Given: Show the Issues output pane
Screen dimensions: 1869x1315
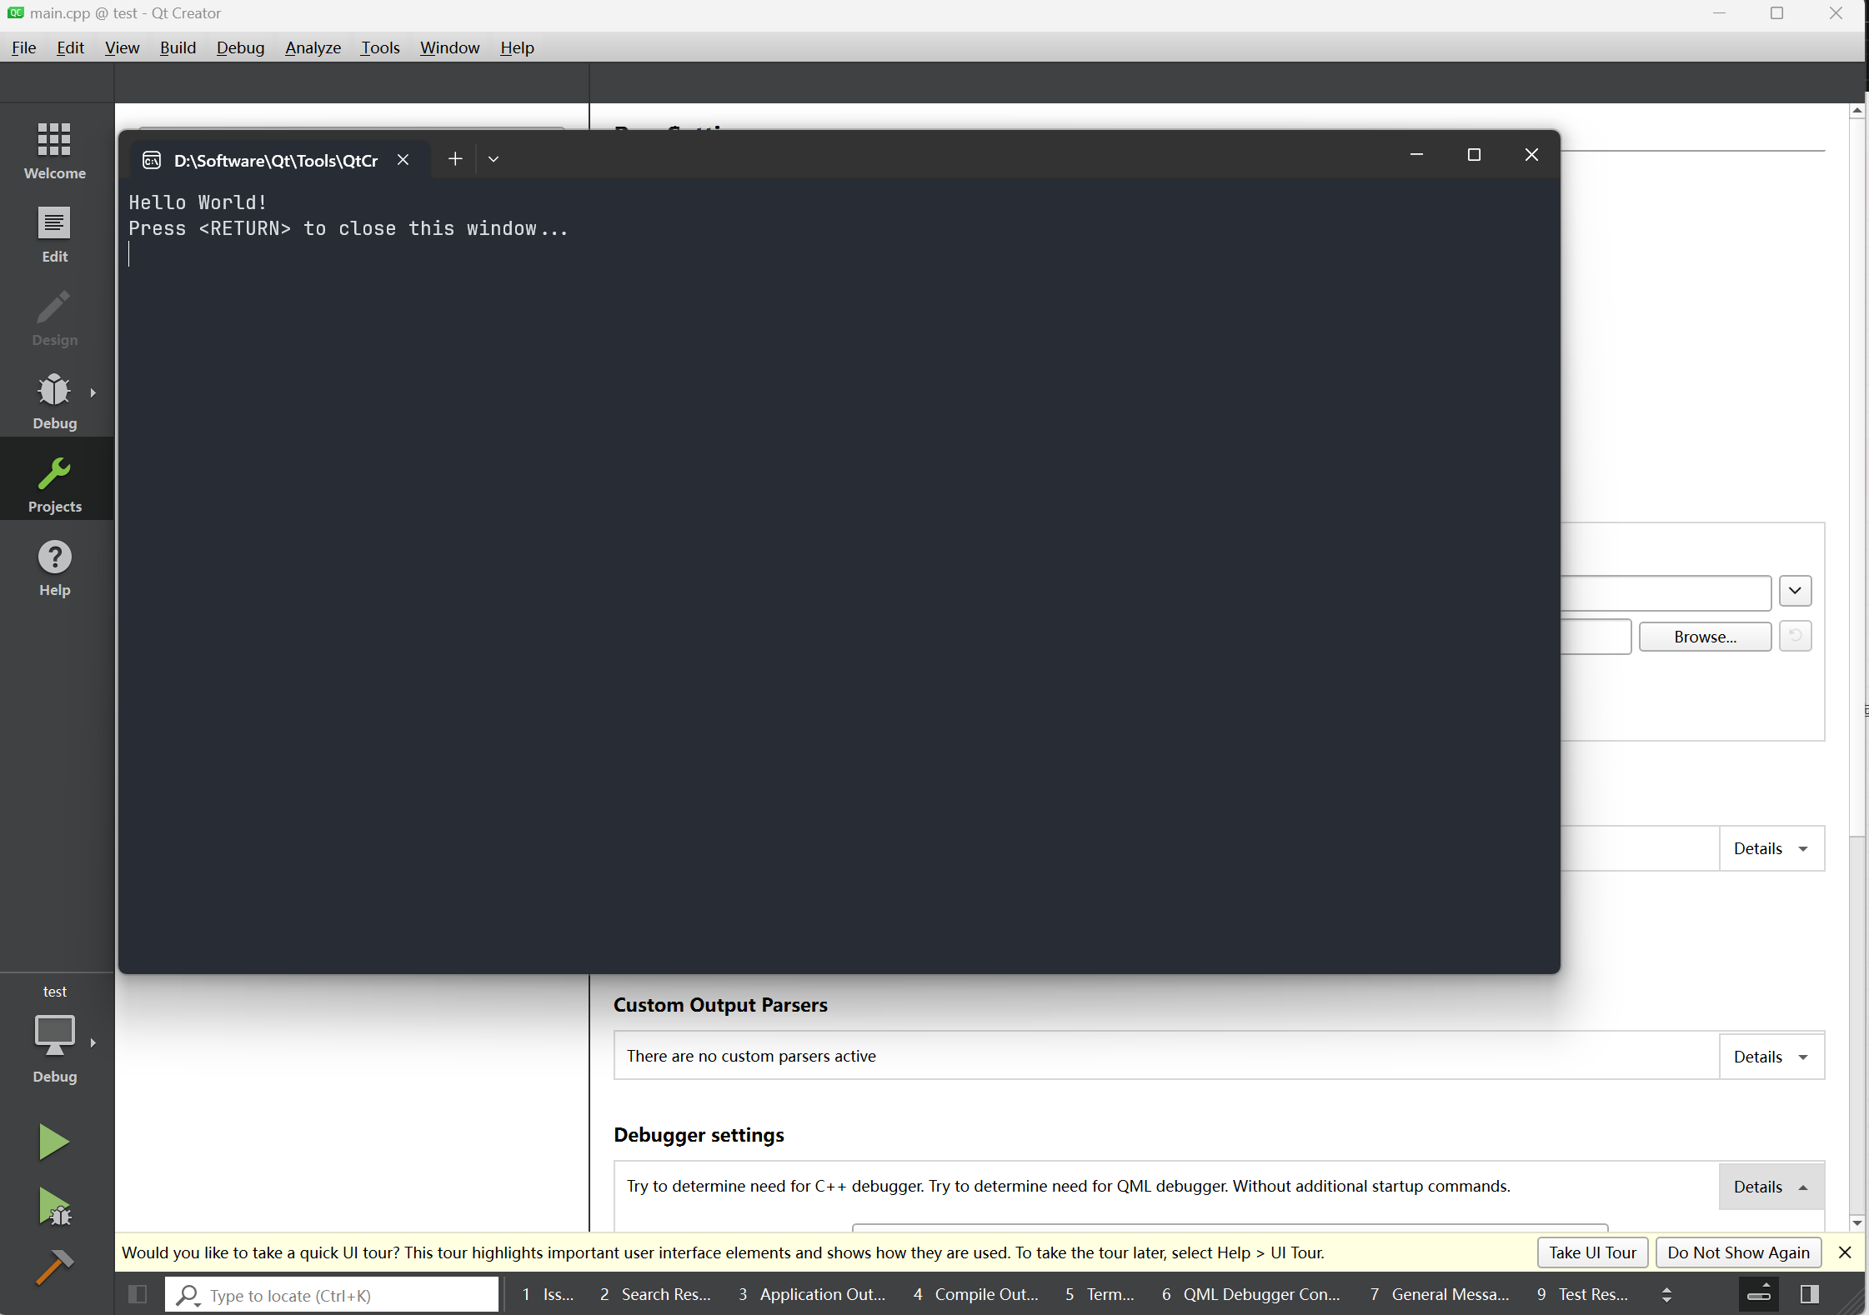Looking at the screenshot, I should point(549,1294).
